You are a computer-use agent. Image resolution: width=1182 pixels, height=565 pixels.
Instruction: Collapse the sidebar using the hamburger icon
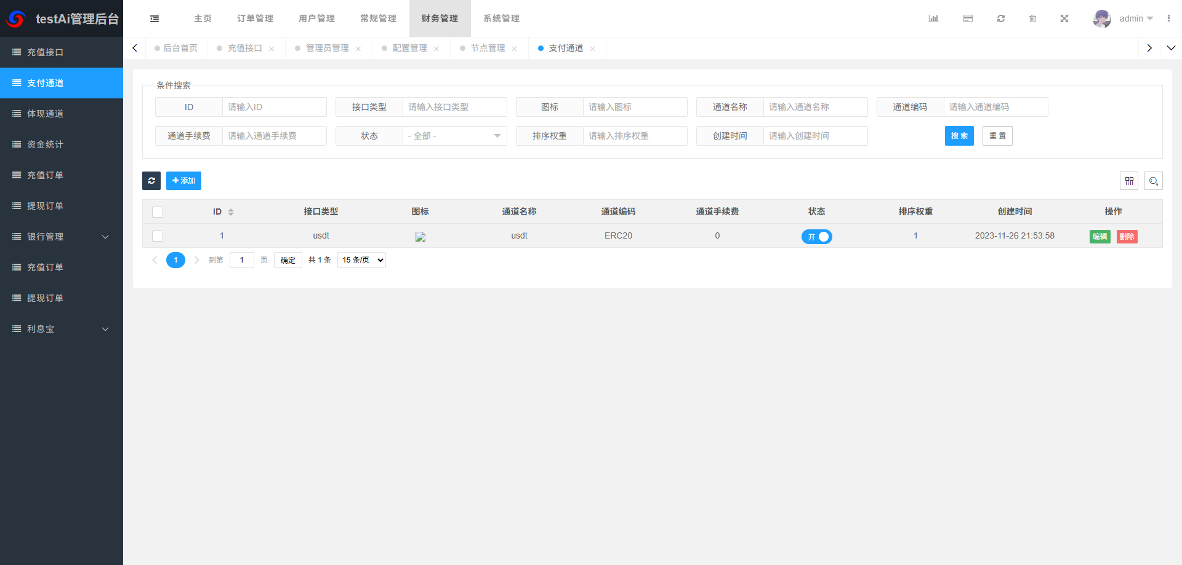[154, 18]
